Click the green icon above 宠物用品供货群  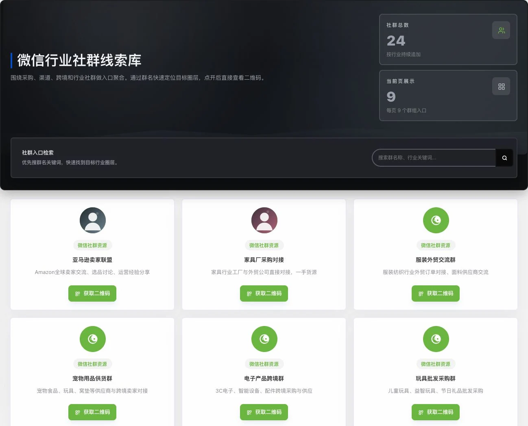[x=93, y=339]
